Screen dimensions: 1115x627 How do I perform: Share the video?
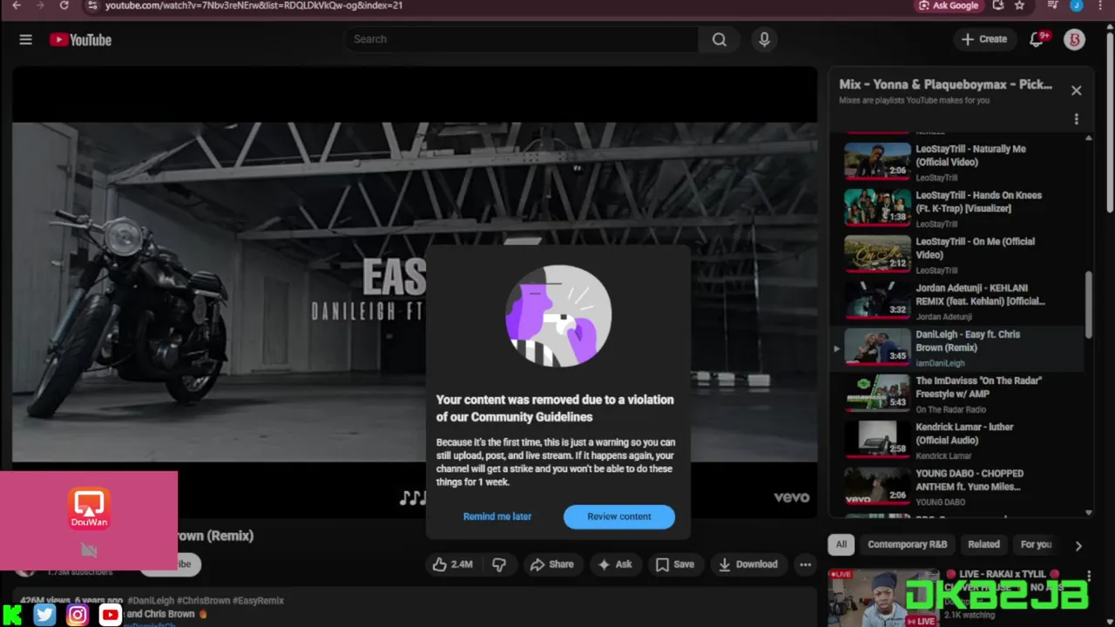(551, 564)
